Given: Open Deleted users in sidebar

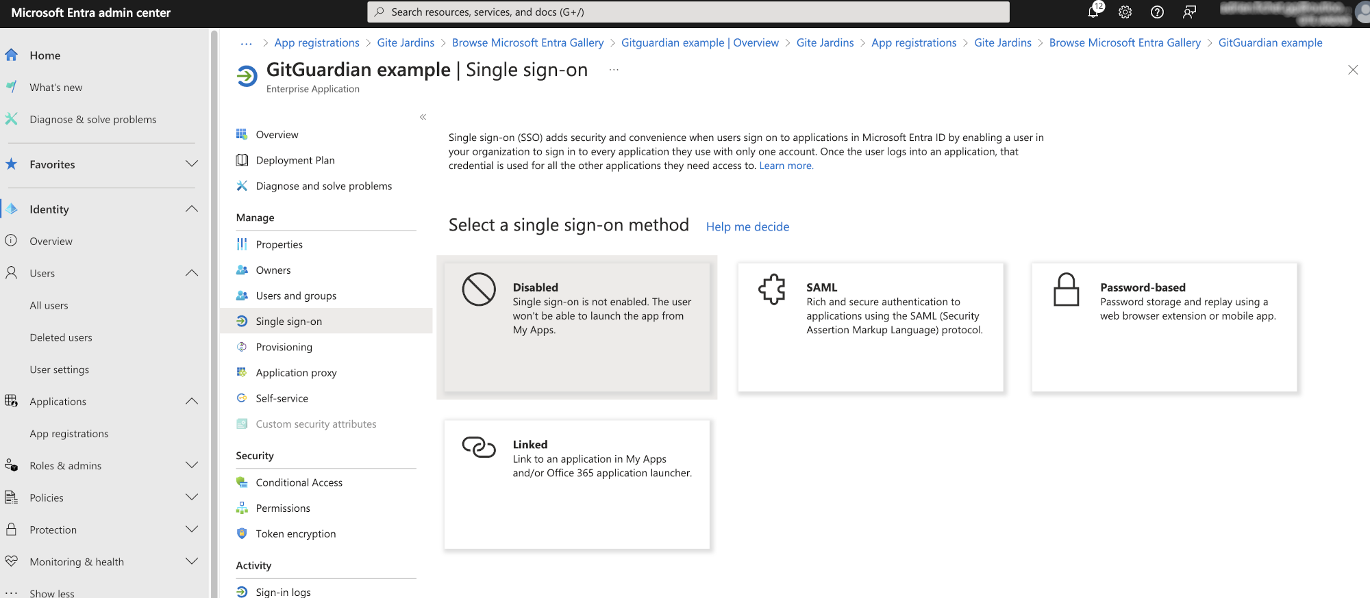Looking at the screenshot, I should tap(61, 337).
